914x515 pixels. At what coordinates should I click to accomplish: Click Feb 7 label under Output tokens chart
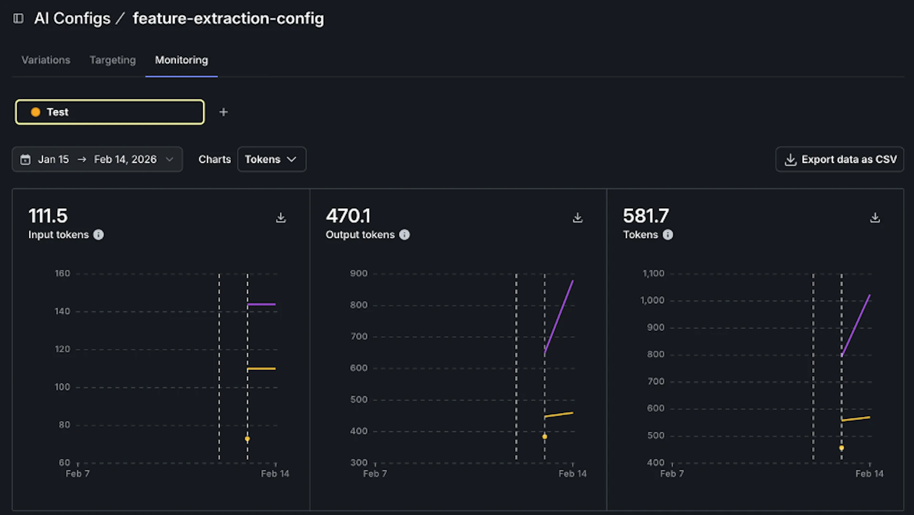375,474
